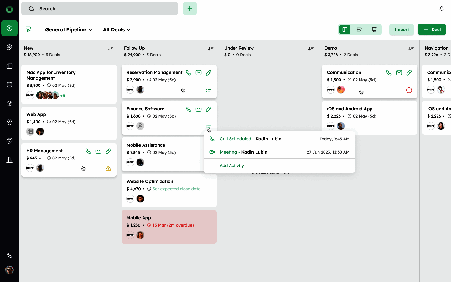Choose Add Activity from the popup

coord(232,165)
